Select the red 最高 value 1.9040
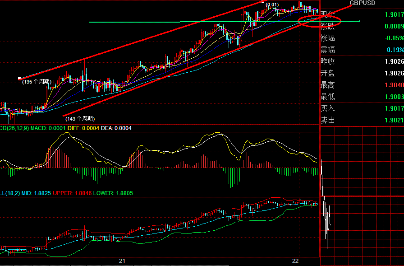Image resolution: width=404 pixels, height=266 pixels. point(394,85)
